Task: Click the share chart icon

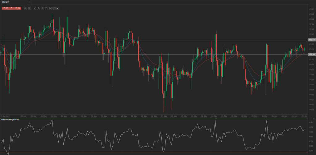Action: (54, 8)
